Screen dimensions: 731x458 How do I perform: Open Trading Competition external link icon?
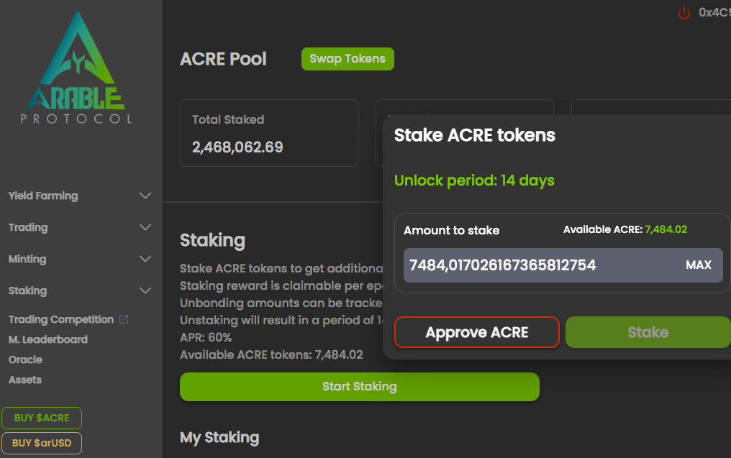pos(124,319)
